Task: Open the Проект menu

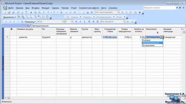Action: (x=65, y=8)
